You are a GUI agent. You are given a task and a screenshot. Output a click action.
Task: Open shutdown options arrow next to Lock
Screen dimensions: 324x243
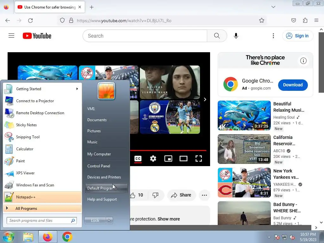click(109, 221)
